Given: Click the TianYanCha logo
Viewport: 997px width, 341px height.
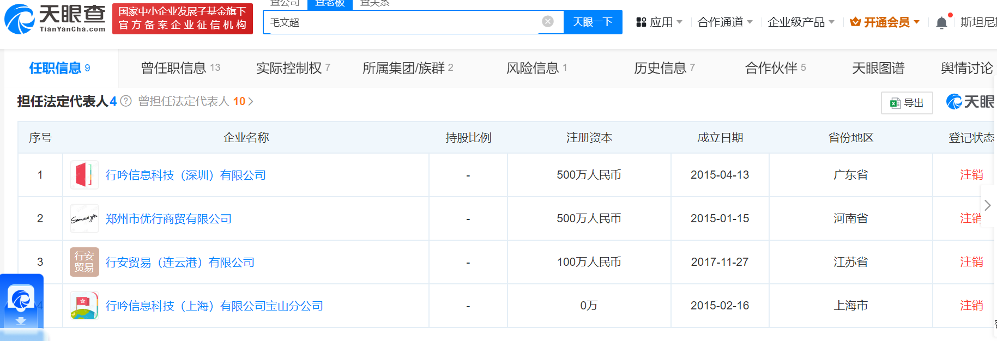Looking at the screenshot, I should pyautogui.click(x=55, y=19).
